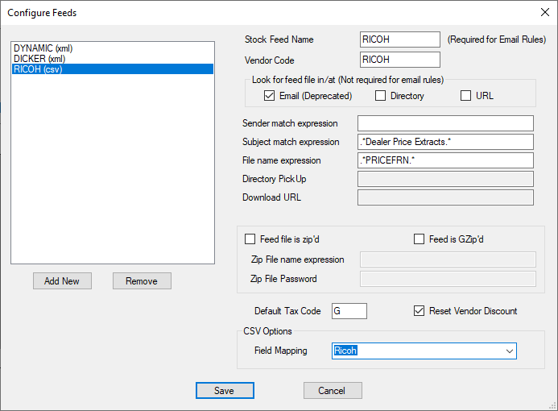
Task: Edit the Subject match expression field
Action: click(445, 142)
